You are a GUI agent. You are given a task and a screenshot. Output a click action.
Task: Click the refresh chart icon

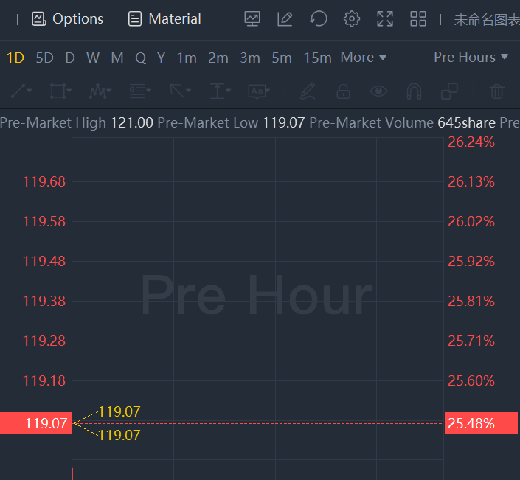click(x=319, y=19)
